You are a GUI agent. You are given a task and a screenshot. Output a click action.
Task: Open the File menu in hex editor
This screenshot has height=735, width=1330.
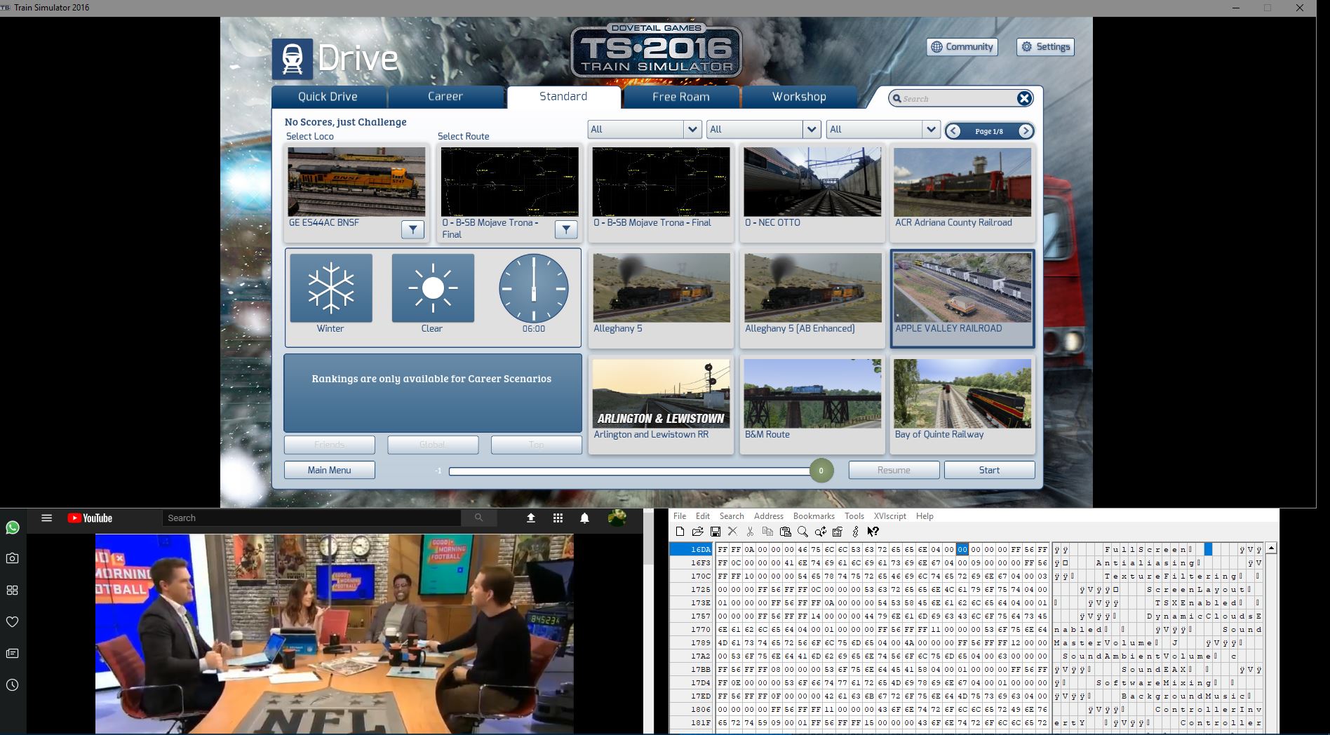tap(680, 516)
